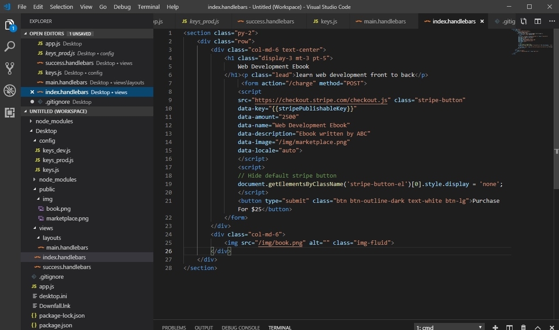
Task: Add a new terminal with plus icon
Action: tap(495, 328)
